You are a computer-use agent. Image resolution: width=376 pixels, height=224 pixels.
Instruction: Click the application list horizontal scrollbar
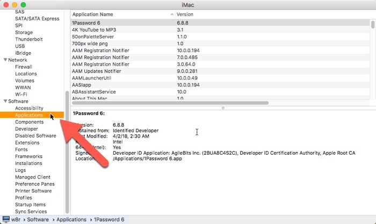coord(170,103)
